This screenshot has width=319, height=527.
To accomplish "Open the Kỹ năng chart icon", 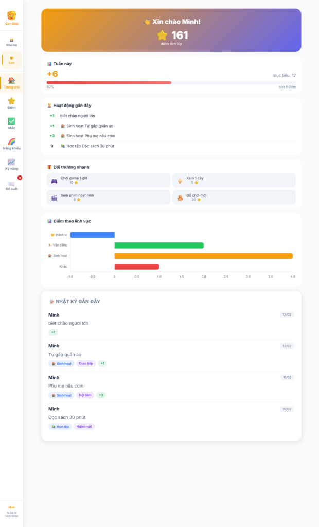I will [x=11, y=164].
